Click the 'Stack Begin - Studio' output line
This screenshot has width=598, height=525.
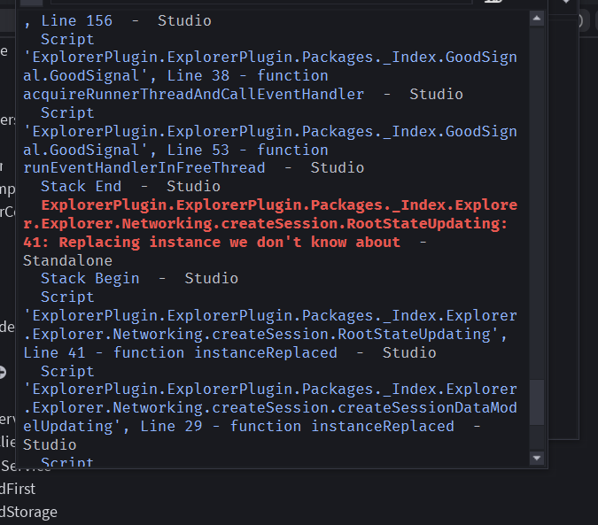click(139, 279)
